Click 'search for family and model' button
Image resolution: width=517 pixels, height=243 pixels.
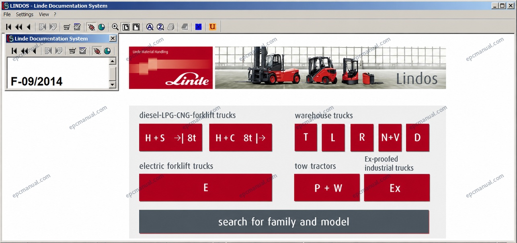[x=284, y=222]
